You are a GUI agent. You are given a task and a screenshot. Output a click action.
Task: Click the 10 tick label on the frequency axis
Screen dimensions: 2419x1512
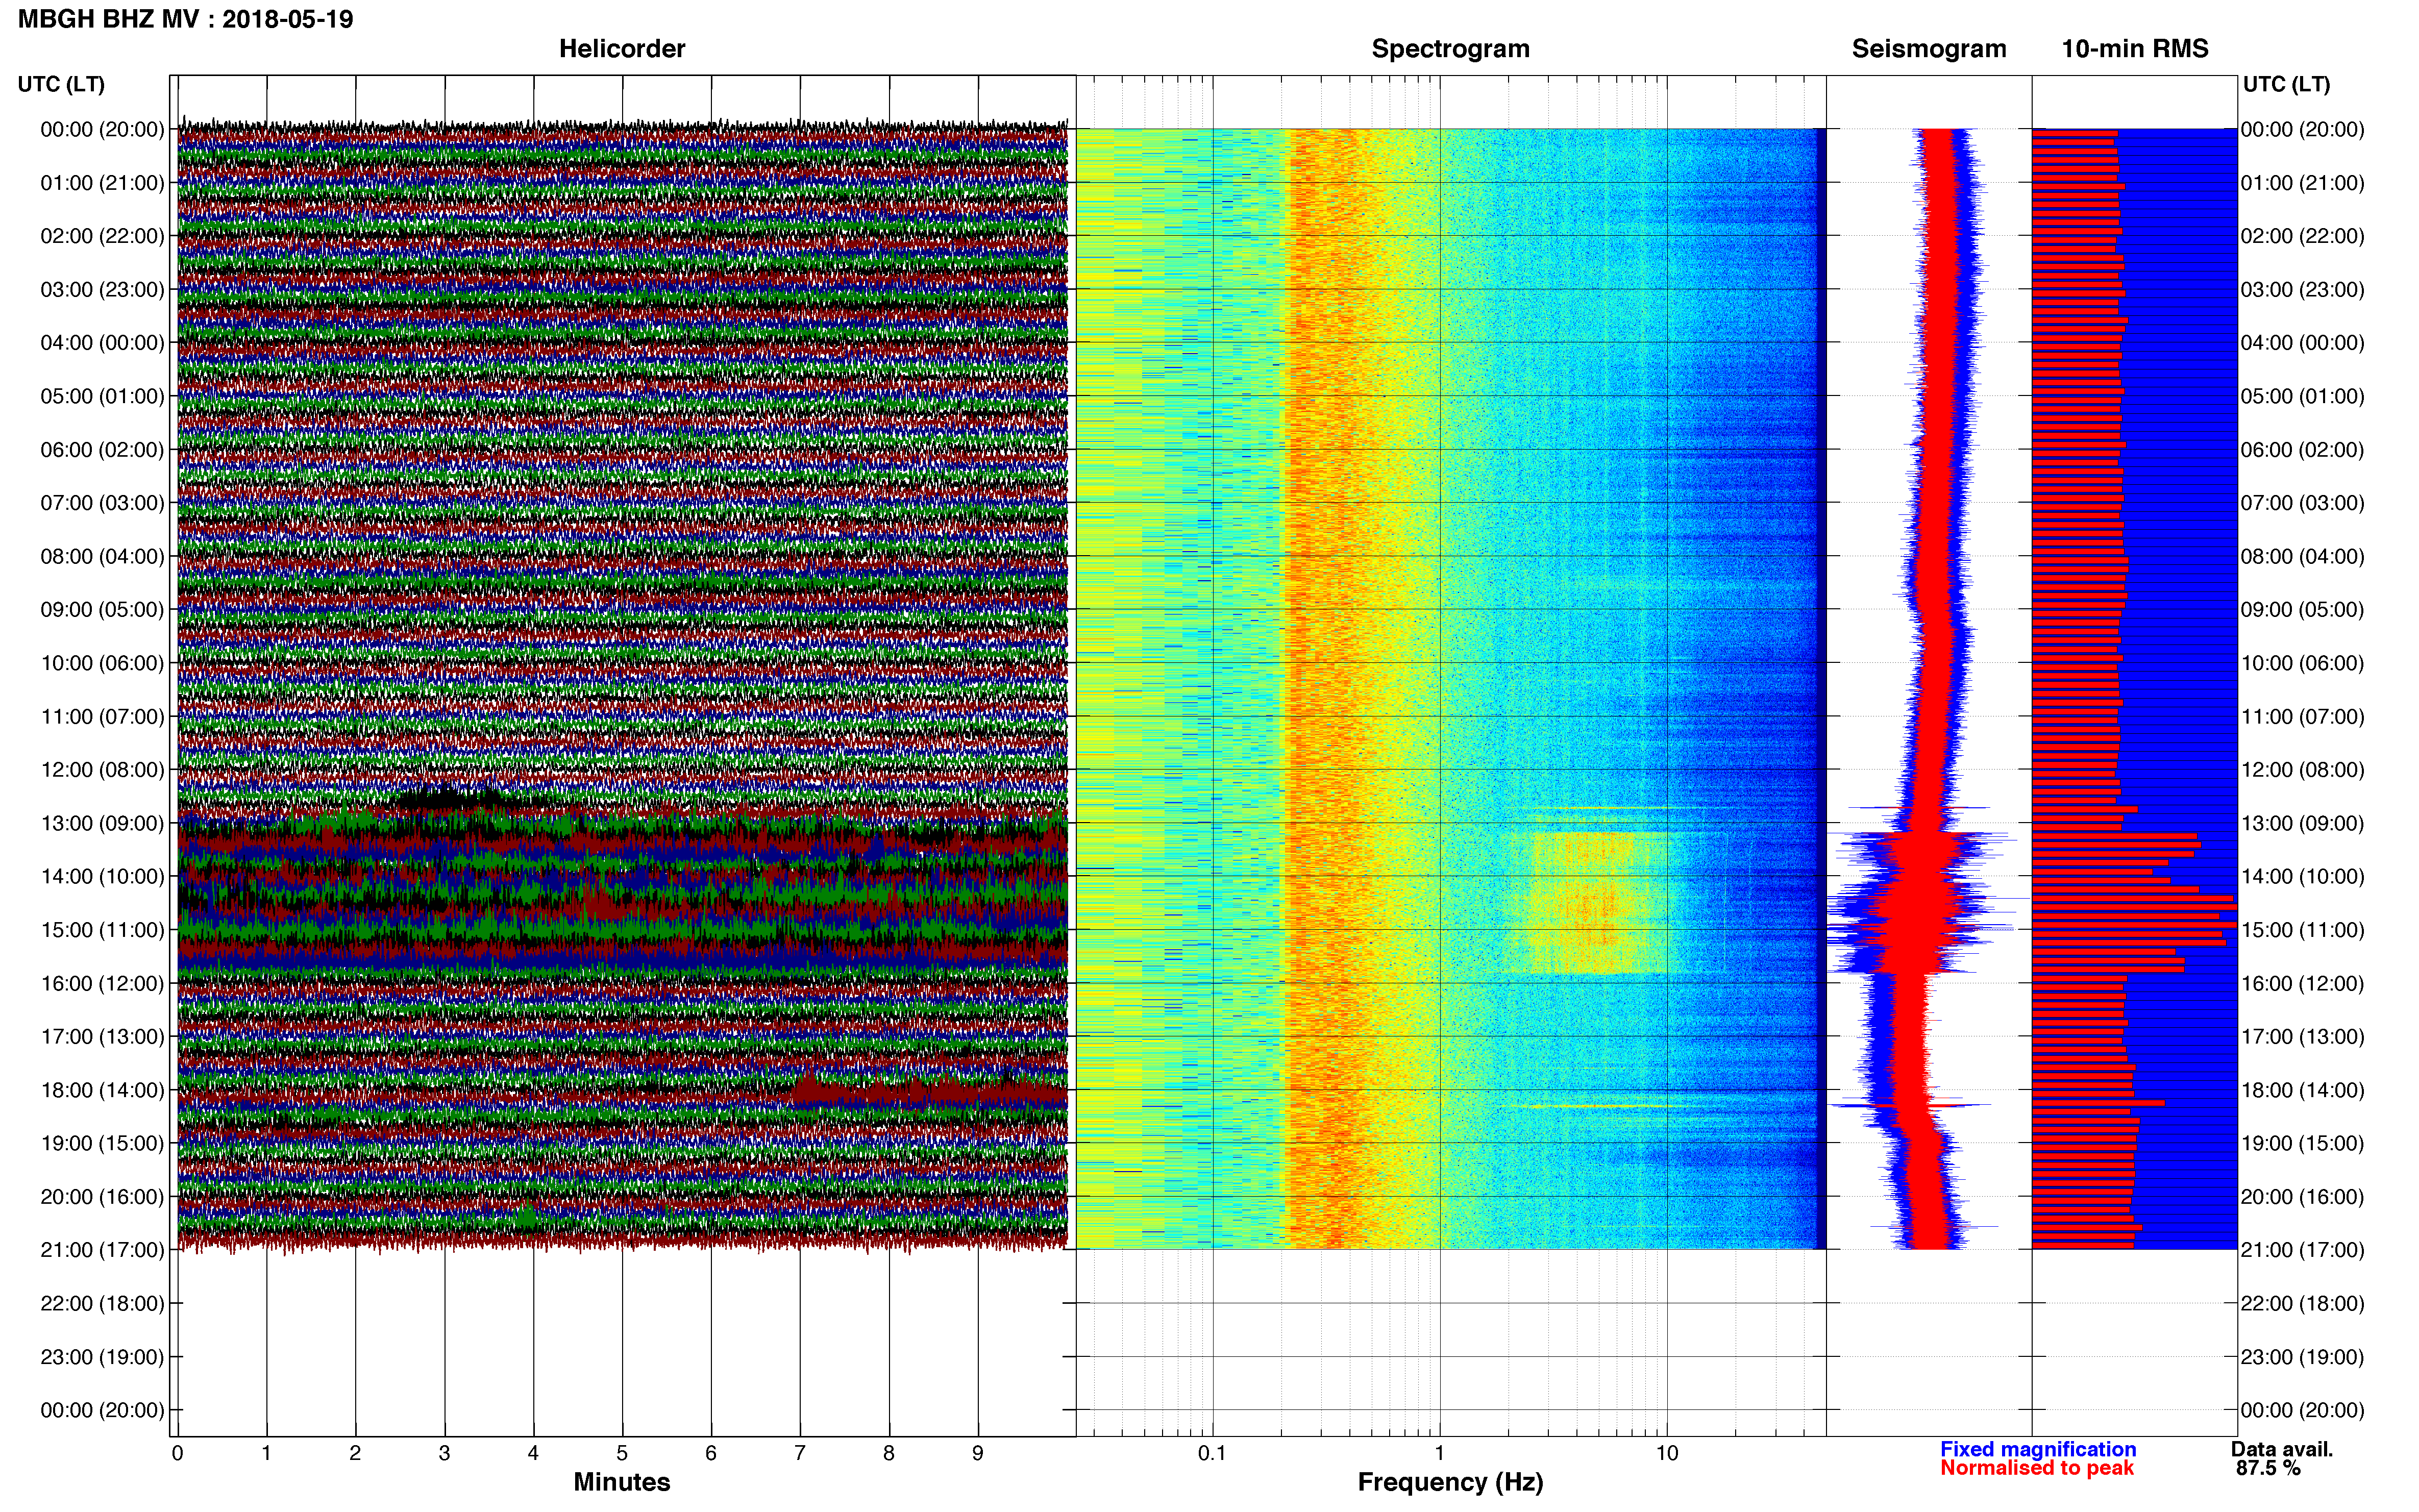point(1667,1453)
